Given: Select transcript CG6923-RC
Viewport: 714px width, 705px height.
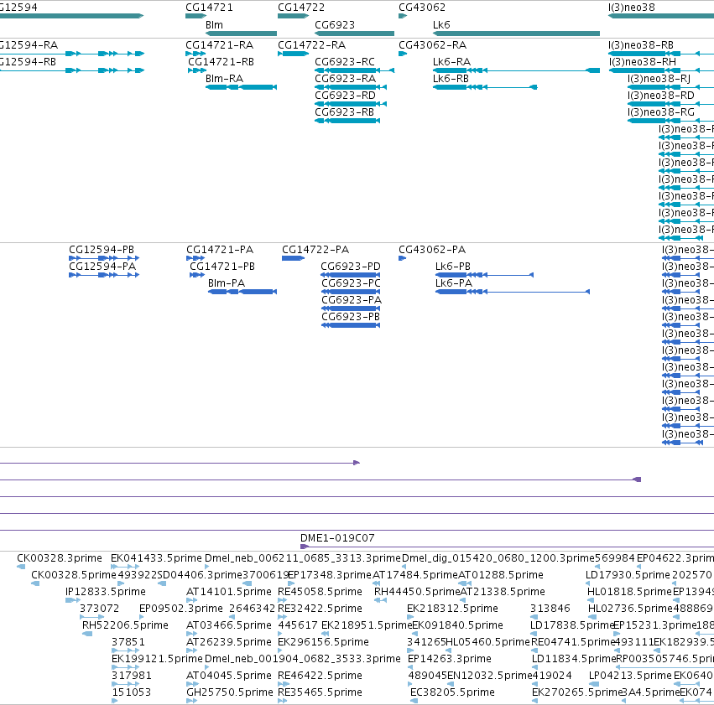Looking at the screenshot, I should (x=345, y=62).
